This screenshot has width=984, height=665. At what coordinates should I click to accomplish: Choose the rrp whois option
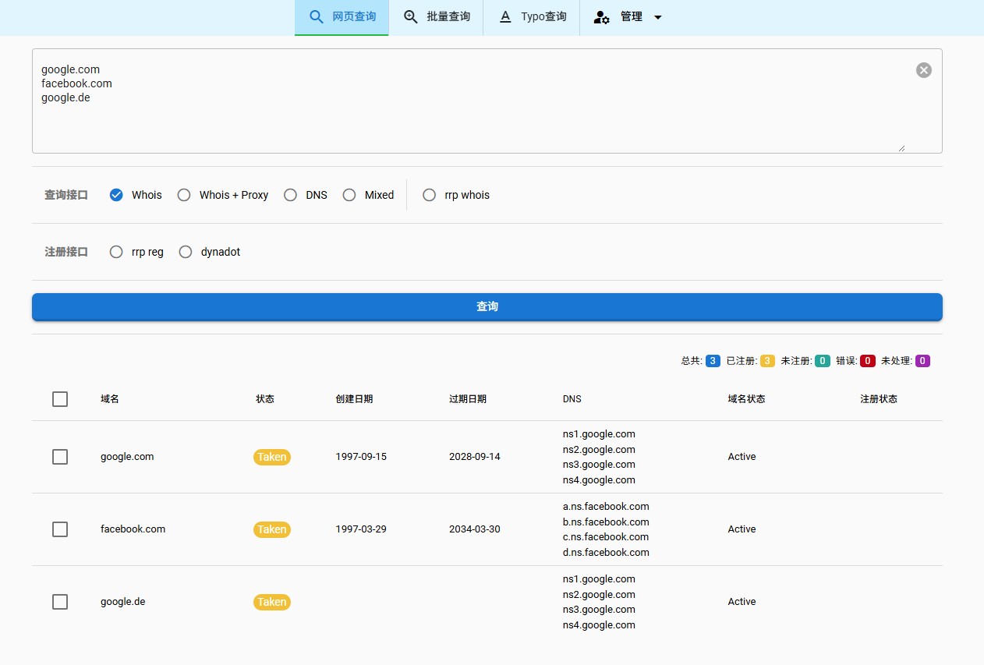pos(429,195)
